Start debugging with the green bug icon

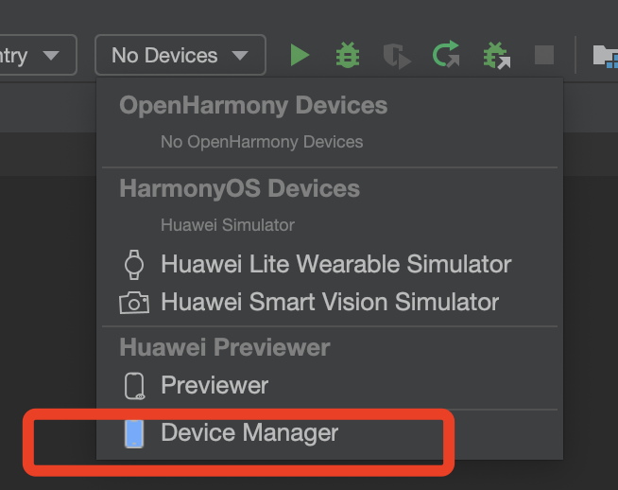(x=349, y=56)
